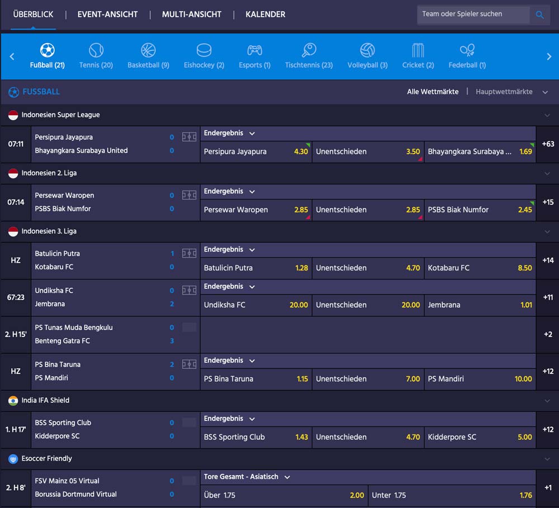Image resolution: width=559 pixels, height=508 pixels.
Task: Open Endergebnis dropdown for Persewar Waropen match
Action: [x=252, y=192]
